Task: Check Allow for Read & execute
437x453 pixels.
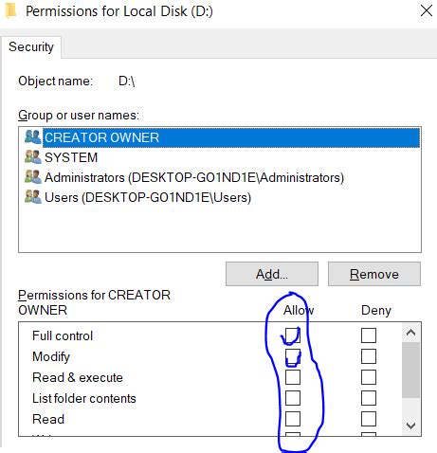Action: tap(293, 377)
